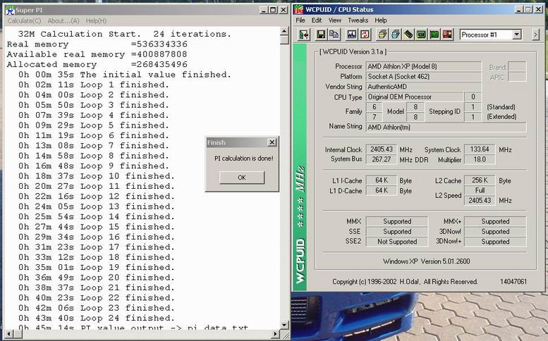
Task: Click the red refresh arrows icon in WCPUID
Action: 365,35
